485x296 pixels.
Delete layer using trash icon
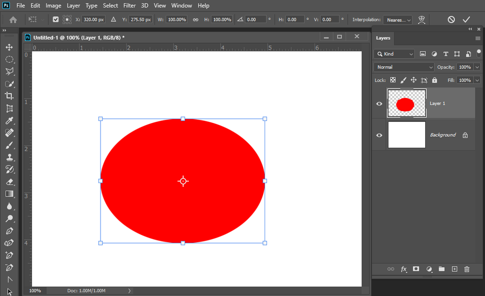pyautogui.click(x=467, y=269)
